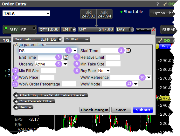The image size is (180, 136).
Task: Open End Time calendar picker icon
Action: click(66, 57)
